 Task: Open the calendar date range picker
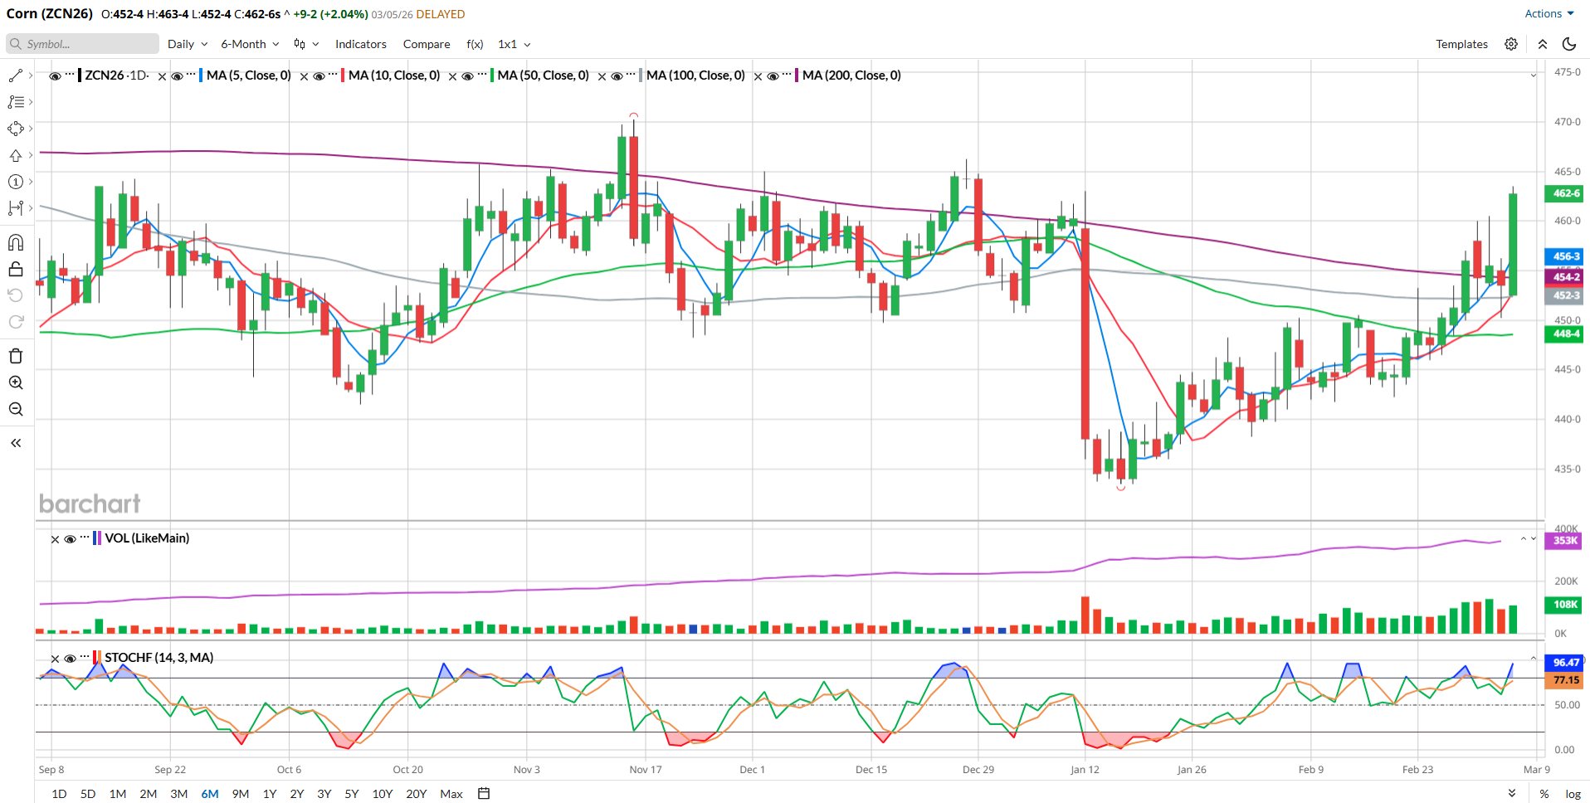484,794
